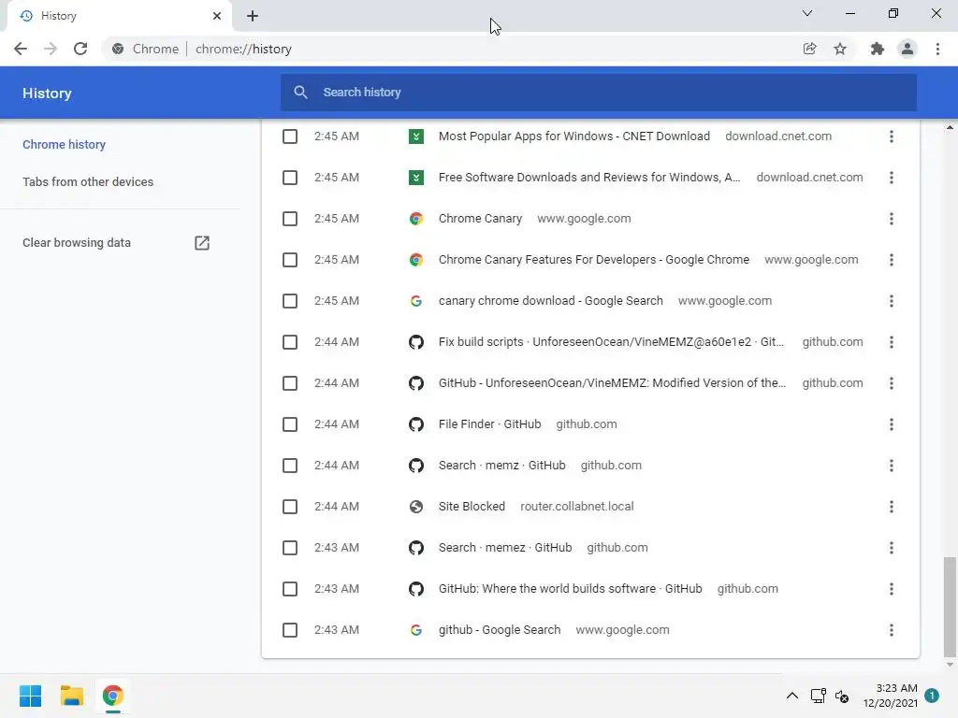The height and width of the screenshot is (718, 958).
Task: Reload the history page
Action: [80, 49]
